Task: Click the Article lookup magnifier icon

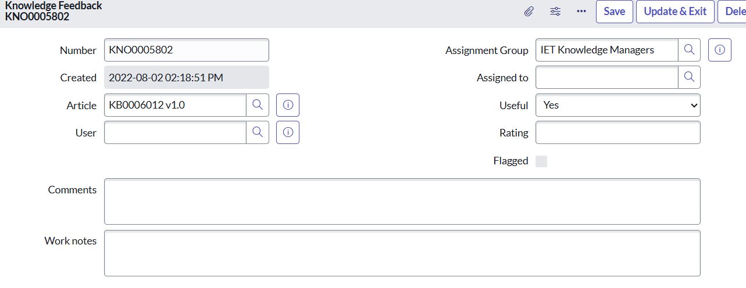Action: tap(258, 105)
